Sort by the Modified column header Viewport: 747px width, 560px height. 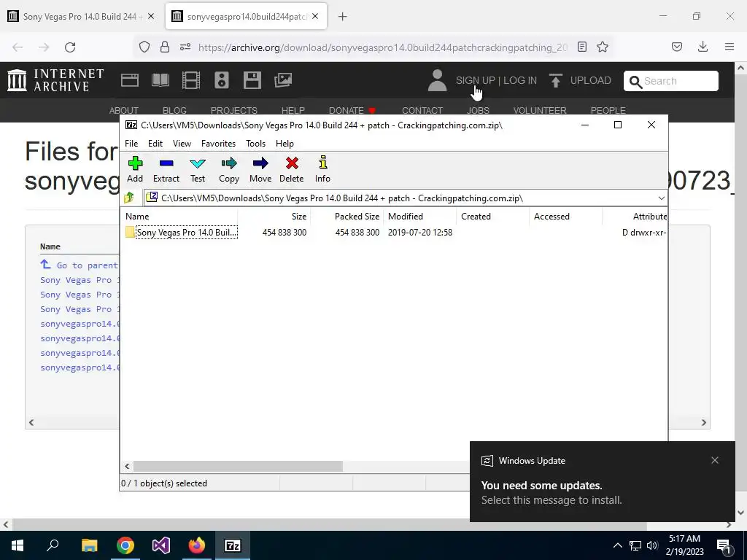click(x=419, y=216)
